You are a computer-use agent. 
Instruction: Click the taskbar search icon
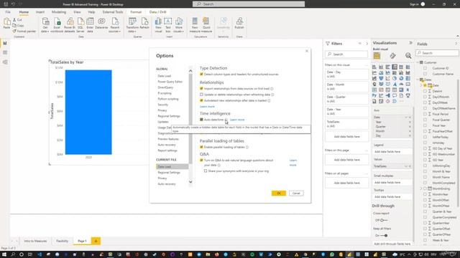(13, 254)
